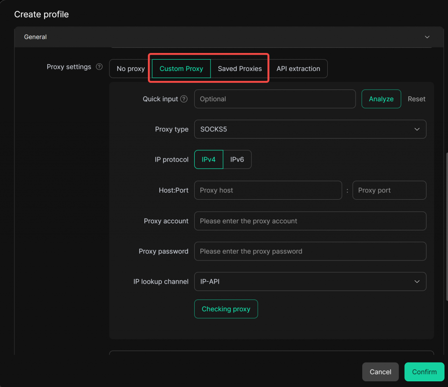This screenshot has width=448, height=387.
Task: Click the Proxy port field
Action: [389, 190]
